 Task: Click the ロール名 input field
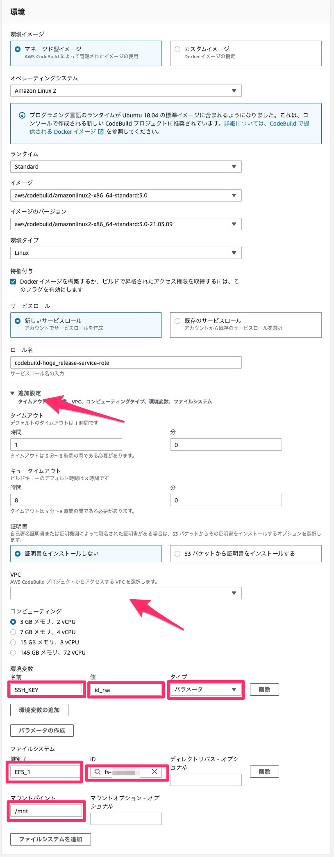125,363
